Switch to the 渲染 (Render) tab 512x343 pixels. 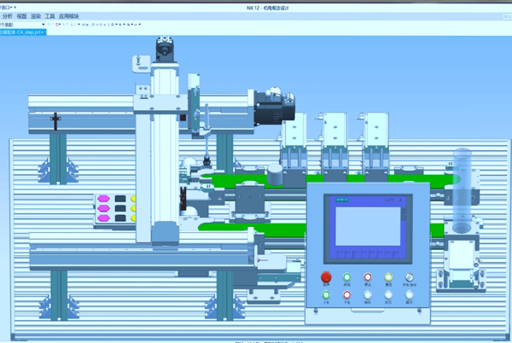pyautogui.click(x=36, y=16)
